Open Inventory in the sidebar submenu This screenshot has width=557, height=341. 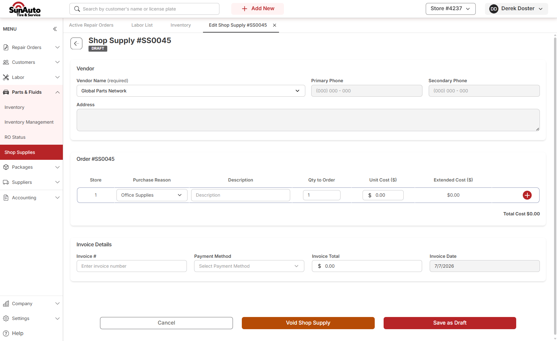click(x=31, y=107)
